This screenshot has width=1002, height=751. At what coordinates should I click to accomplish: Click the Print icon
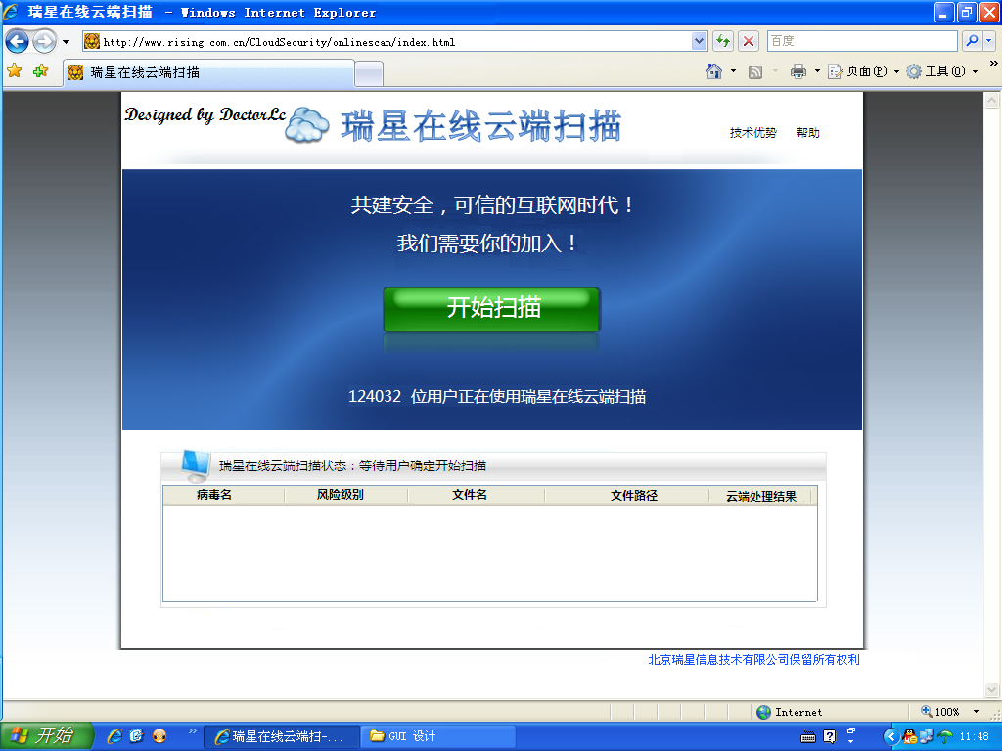pyautogui.click(x=798, y=71)
